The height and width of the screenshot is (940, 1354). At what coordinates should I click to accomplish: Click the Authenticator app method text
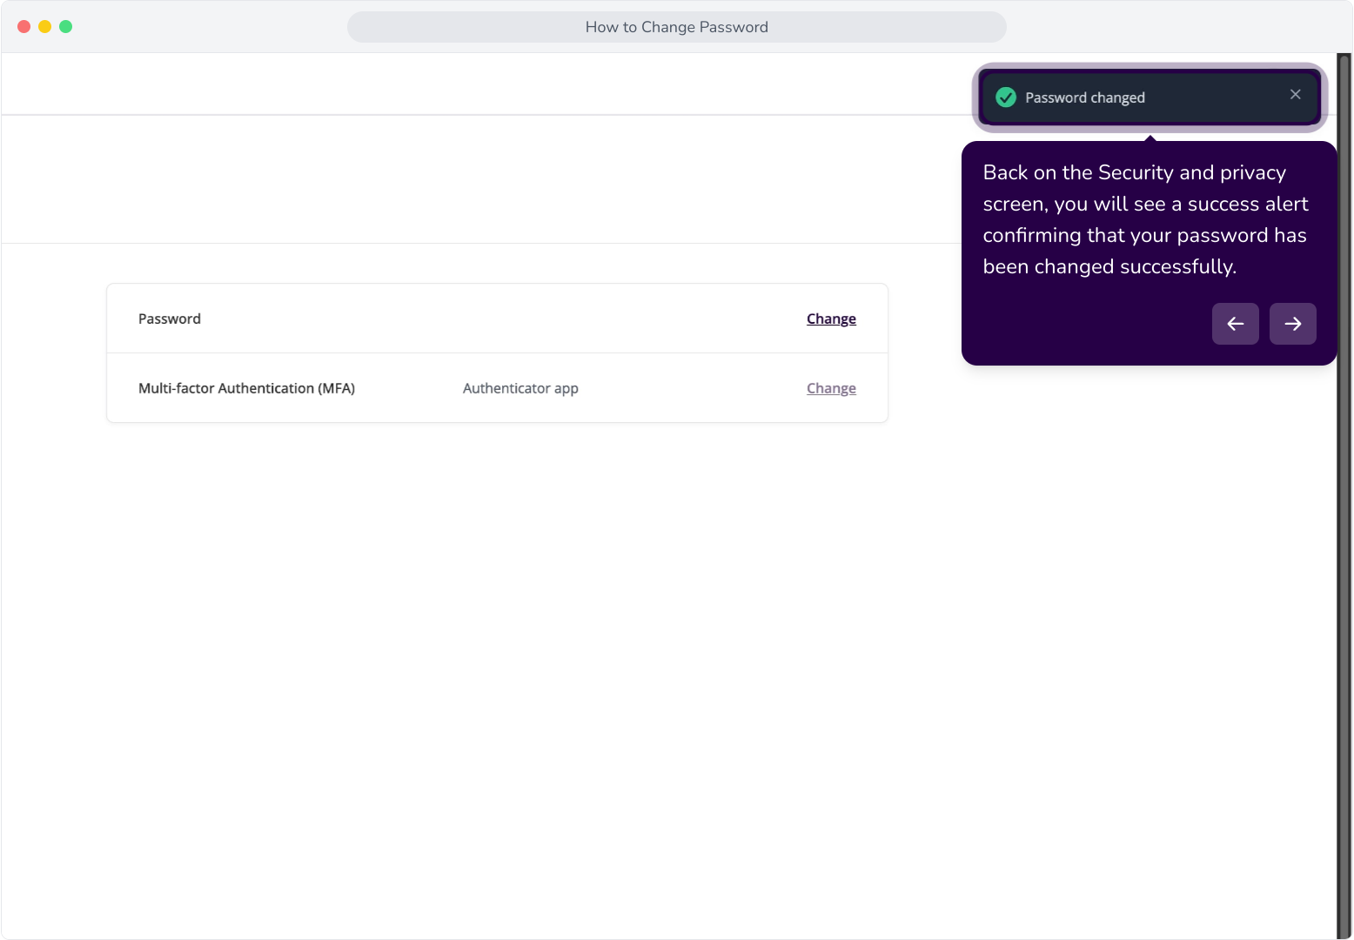pyautogui.click(x=520, y=388)
